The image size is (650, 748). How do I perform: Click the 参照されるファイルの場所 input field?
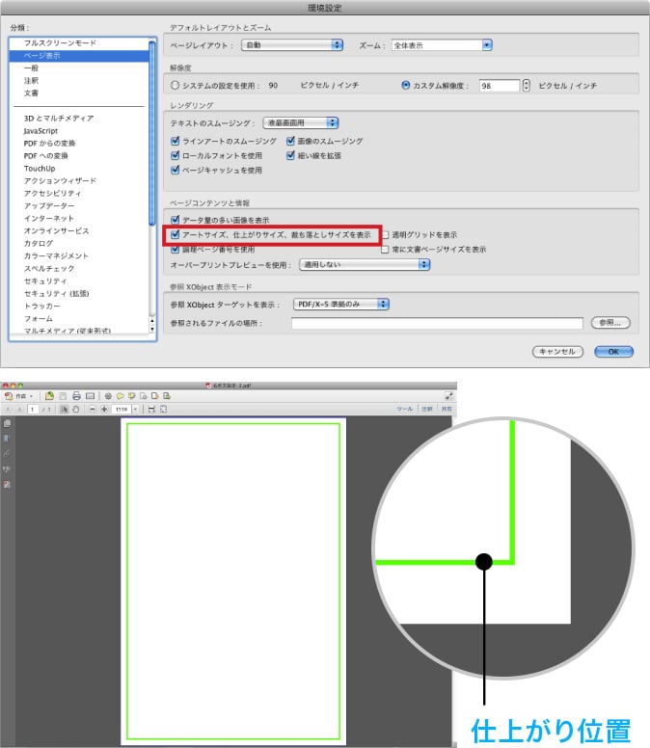pyautogui.click(x=437, y=323)
